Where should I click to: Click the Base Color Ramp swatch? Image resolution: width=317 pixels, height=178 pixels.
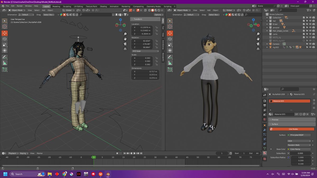click(299, 149)
